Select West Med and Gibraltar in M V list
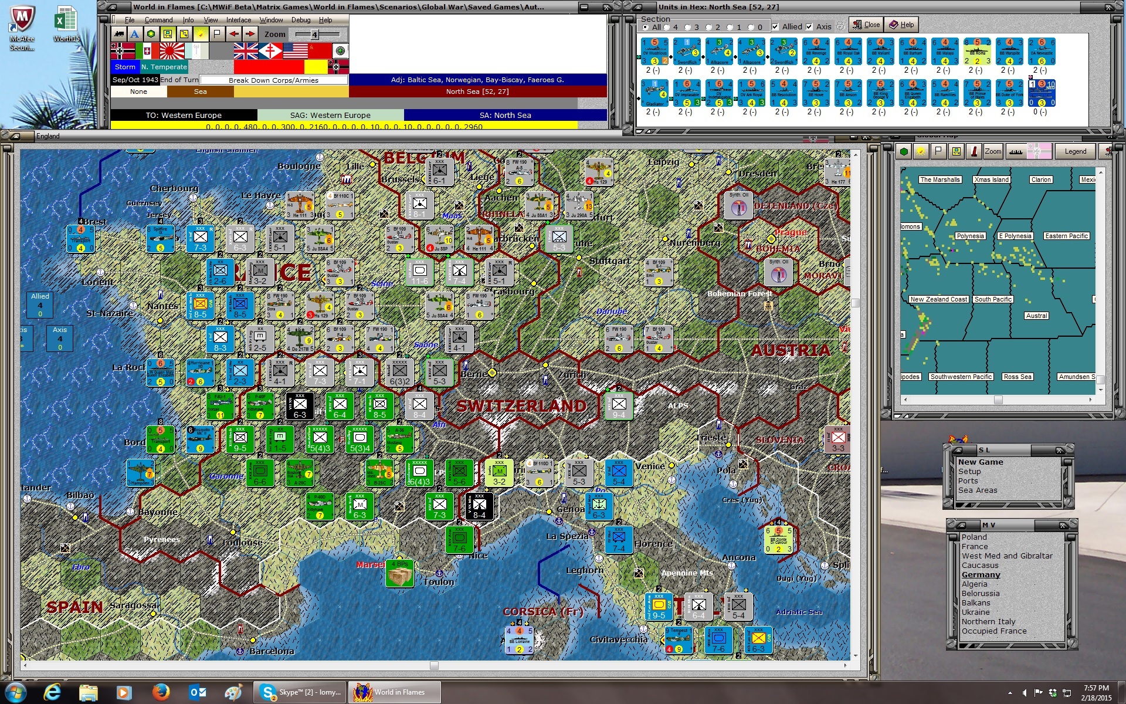 tap(1007, 556)
